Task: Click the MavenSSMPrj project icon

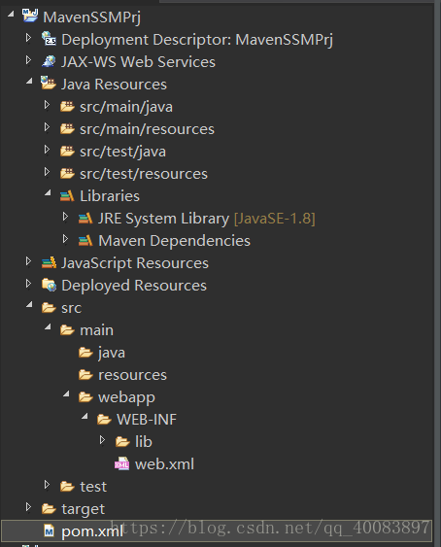Action: (30, 17)
